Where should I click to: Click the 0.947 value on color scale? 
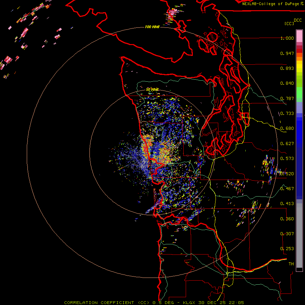coord(287,53)
